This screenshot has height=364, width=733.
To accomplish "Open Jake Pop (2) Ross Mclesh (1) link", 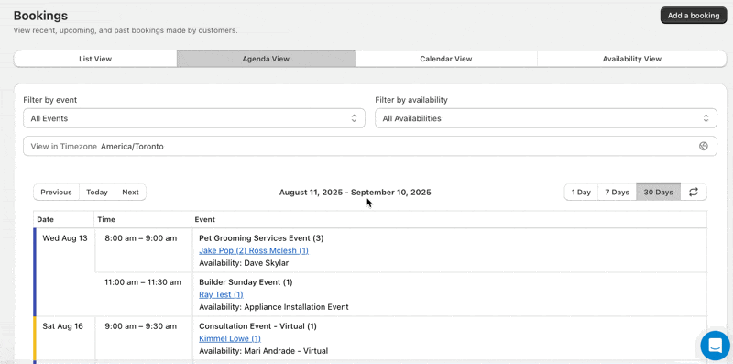I will 254,250.
